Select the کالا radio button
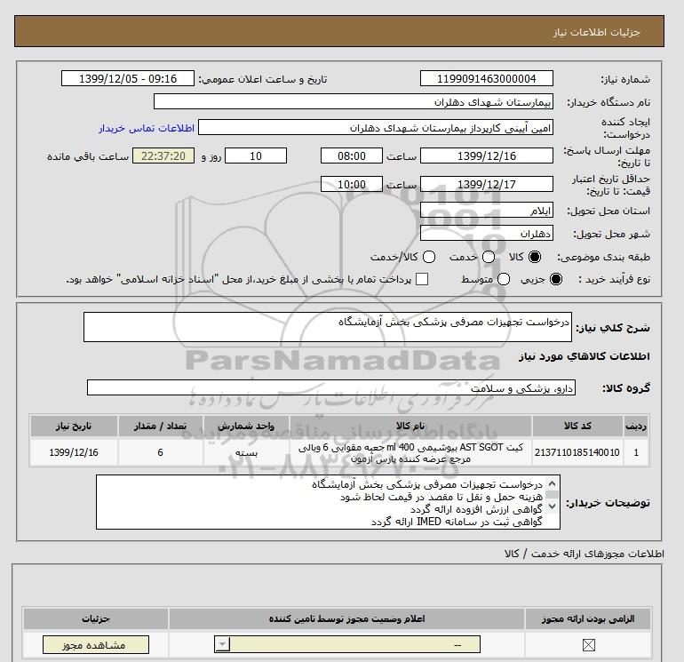684x662 pixels. pyautogui.click(x=535, y=257)
